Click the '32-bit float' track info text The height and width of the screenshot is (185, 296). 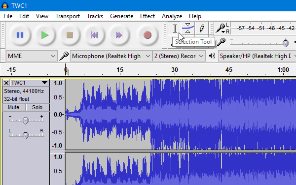coord(17,99)
